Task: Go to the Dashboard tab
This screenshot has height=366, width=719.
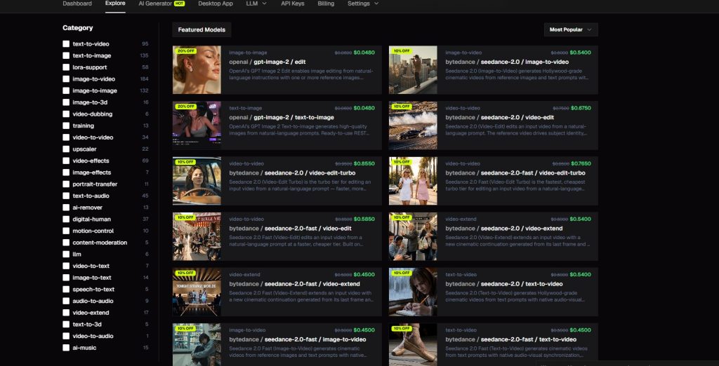Action: [x=77, y=4]
